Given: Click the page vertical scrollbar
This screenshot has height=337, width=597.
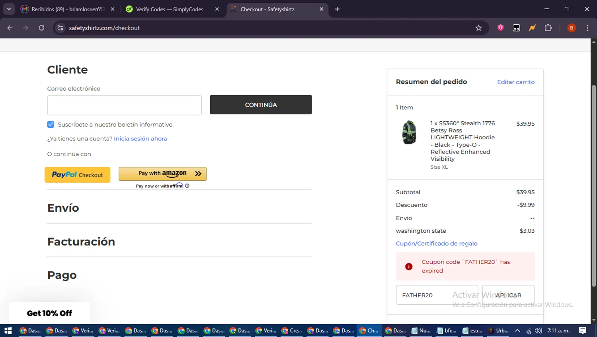Looking at the screenshot, I should point(594,185).
